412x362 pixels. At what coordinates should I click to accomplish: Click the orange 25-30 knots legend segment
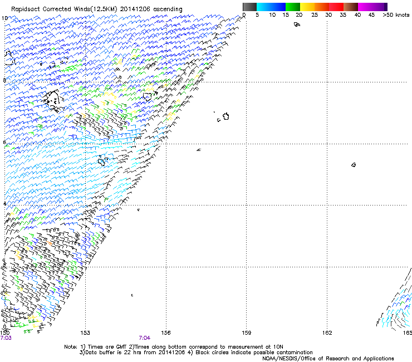pyautogui.click(x=322, y=7)
